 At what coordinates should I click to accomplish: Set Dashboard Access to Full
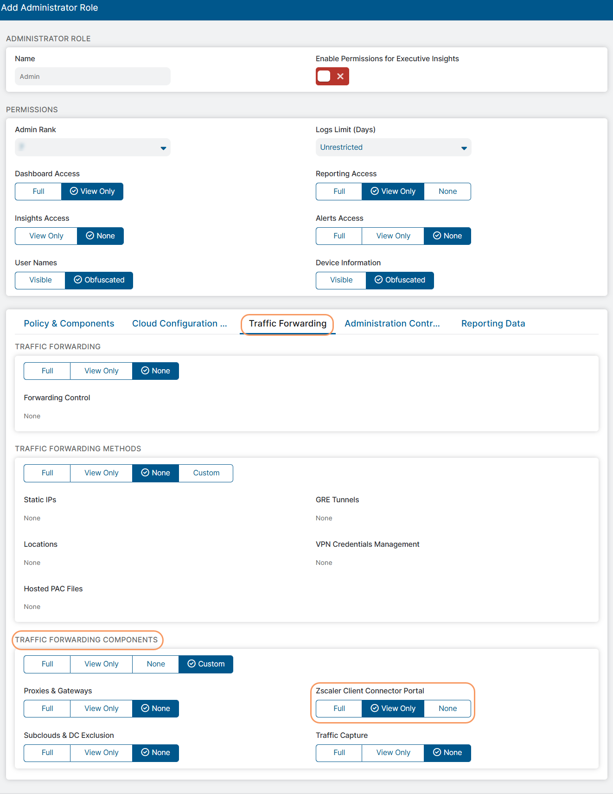(38, 192)
